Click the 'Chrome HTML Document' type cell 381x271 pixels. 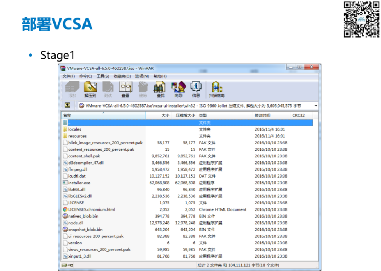[222, 209]
